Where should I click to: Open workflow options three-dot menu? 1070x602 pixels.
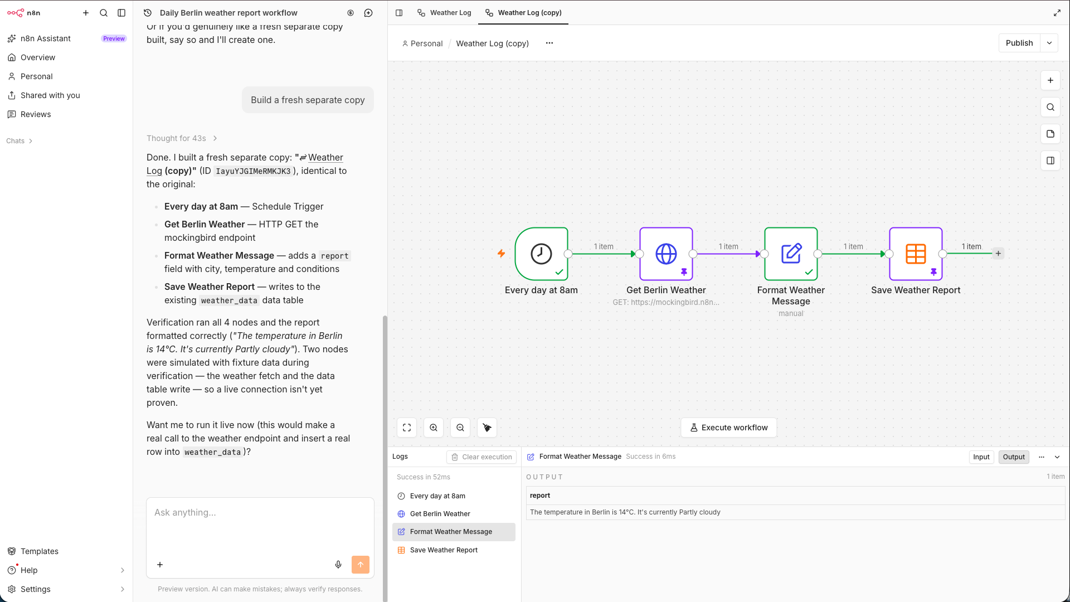[549, 43]
